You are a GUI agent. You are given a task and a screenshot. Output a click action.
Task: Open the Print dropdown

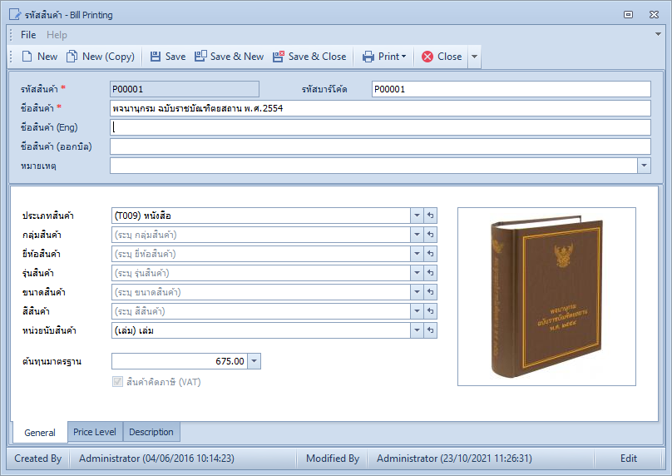[x=384, y=57]
